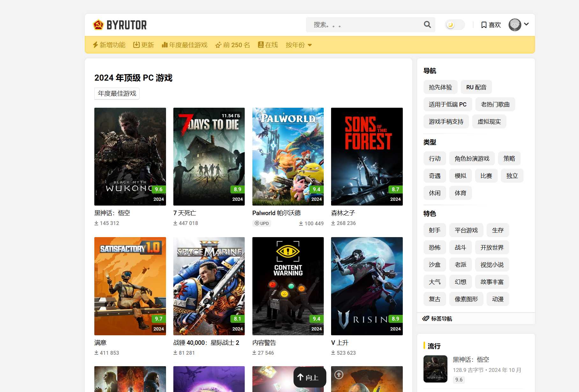579x392 pixels.
Task: Select the RU dubbing tag
Action: coord(476,87)
